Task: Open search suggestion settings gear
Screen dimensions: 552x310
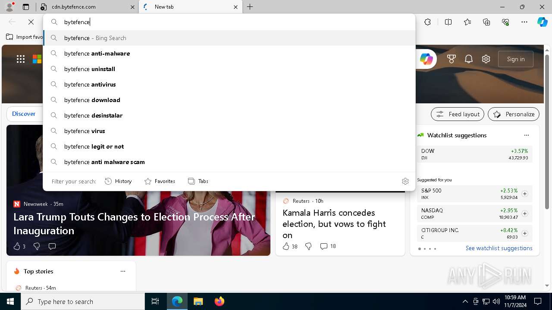Action: pos(405,181)
